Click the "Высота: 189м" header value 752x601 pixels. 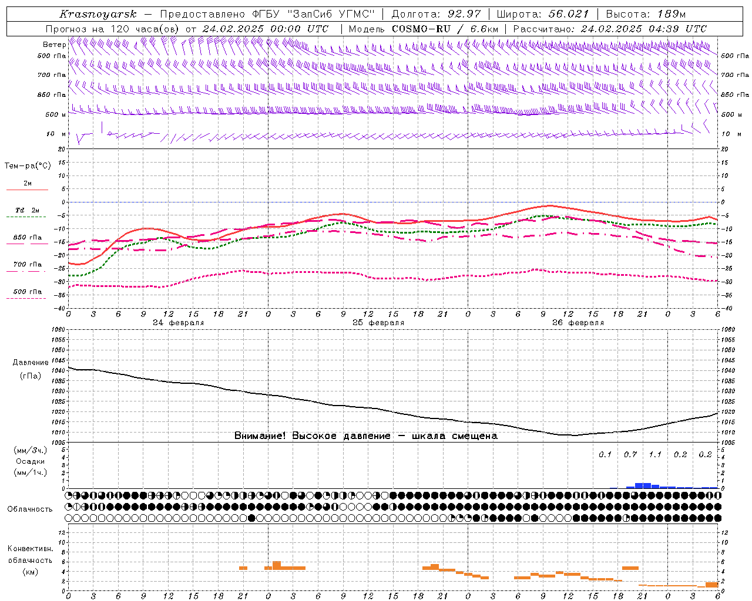pos(646,14)
